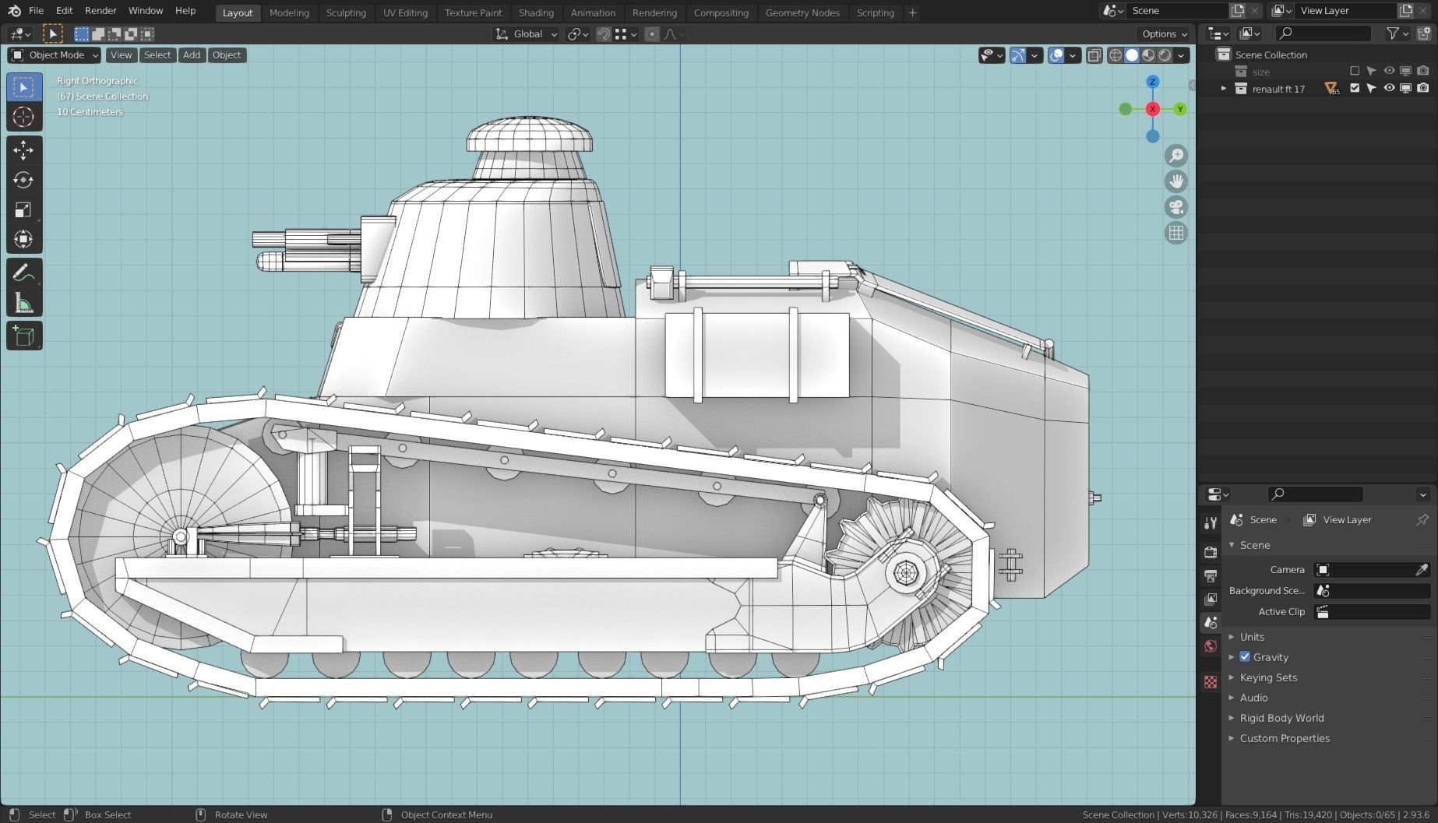Screen dimensions: 1438x823
Task: Click the Object button in viewport header
Action: (227, 55)
